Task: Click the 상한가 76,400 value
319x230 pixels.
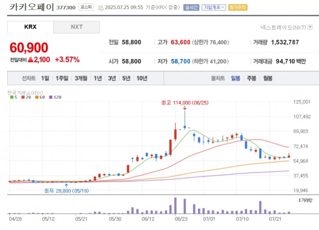Action: (210, 42)
